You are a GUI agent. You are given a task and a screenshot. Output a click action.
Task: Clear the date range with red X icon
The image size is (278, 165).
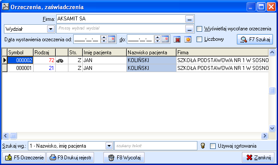[x=177, y=40]
